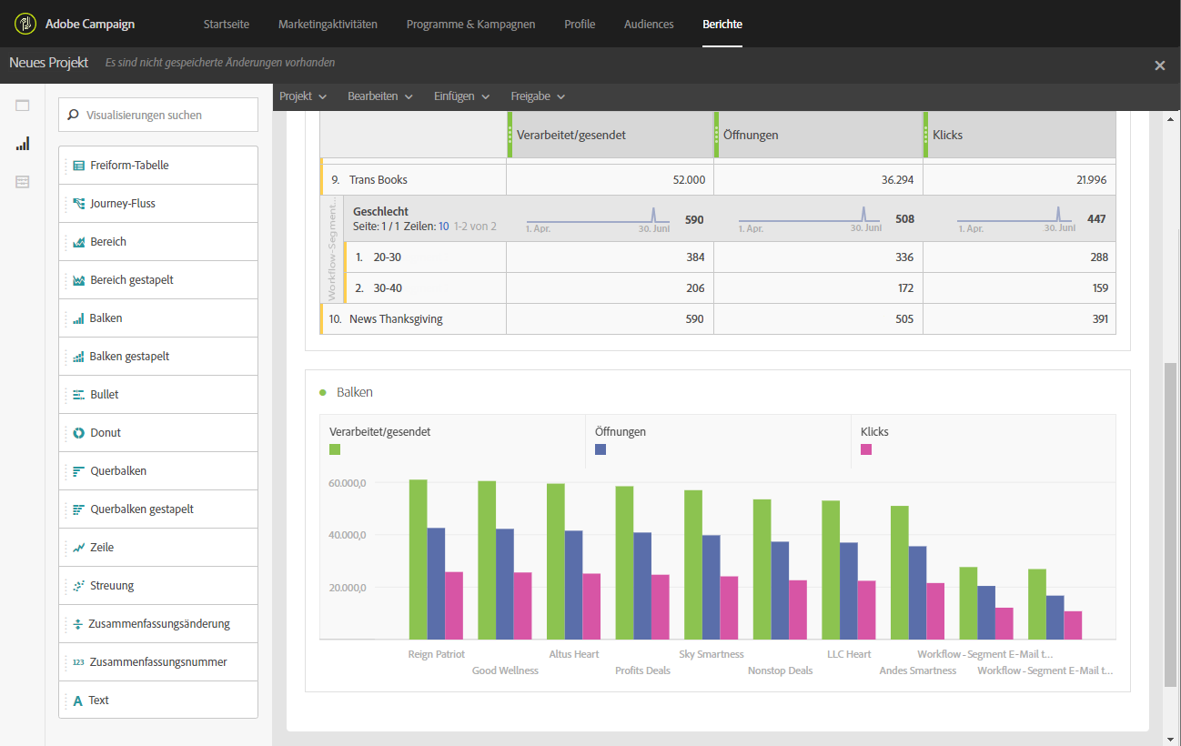Screen dimensions: 1181x746
Task: Toggle the pink Klicks legend swatch
Action: click(x=866, y=449)
